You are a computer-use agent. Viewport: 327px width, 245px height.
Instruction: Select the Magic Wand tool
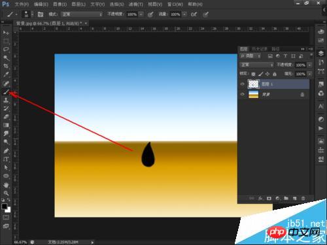pyautogui.click(x=6, y=57)
